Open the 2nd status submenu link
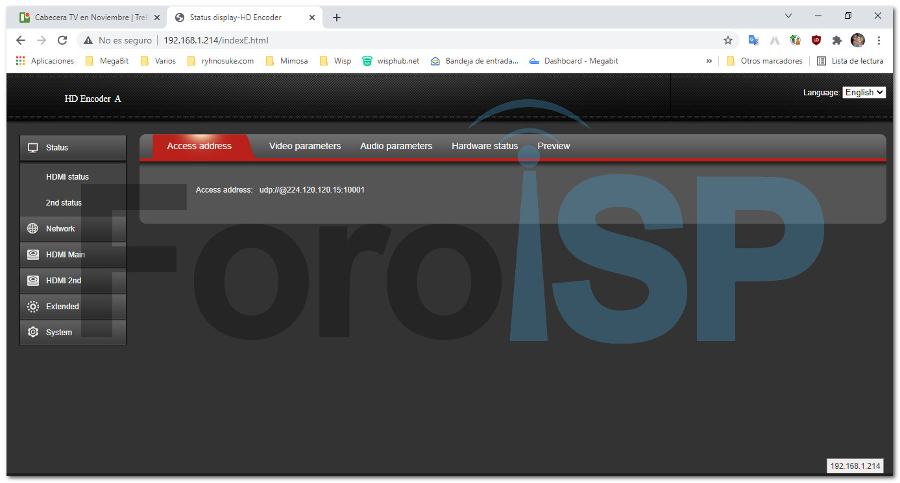Viewport: 900px width, 483px height. pos(64,203)
